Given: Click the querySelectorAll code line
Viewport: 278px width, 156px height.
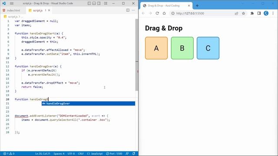Looking at the screenshot, I should point(66,120).
